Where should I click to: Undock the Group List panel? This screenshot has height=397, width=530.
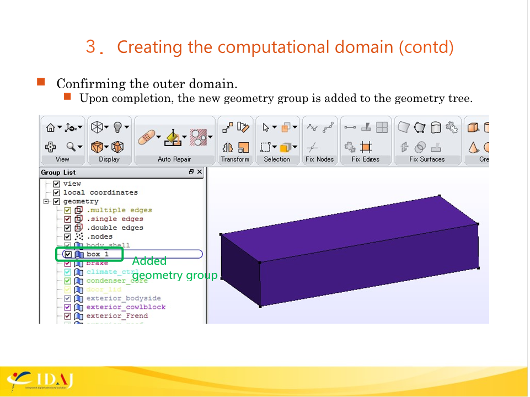coord(191,172)
